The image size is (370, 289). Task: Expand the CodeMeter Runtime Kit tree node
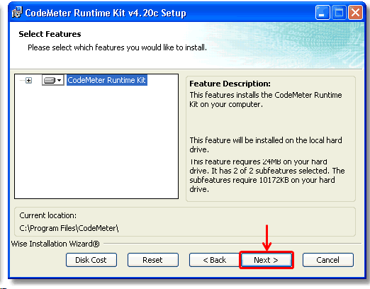tap(29, 81)
